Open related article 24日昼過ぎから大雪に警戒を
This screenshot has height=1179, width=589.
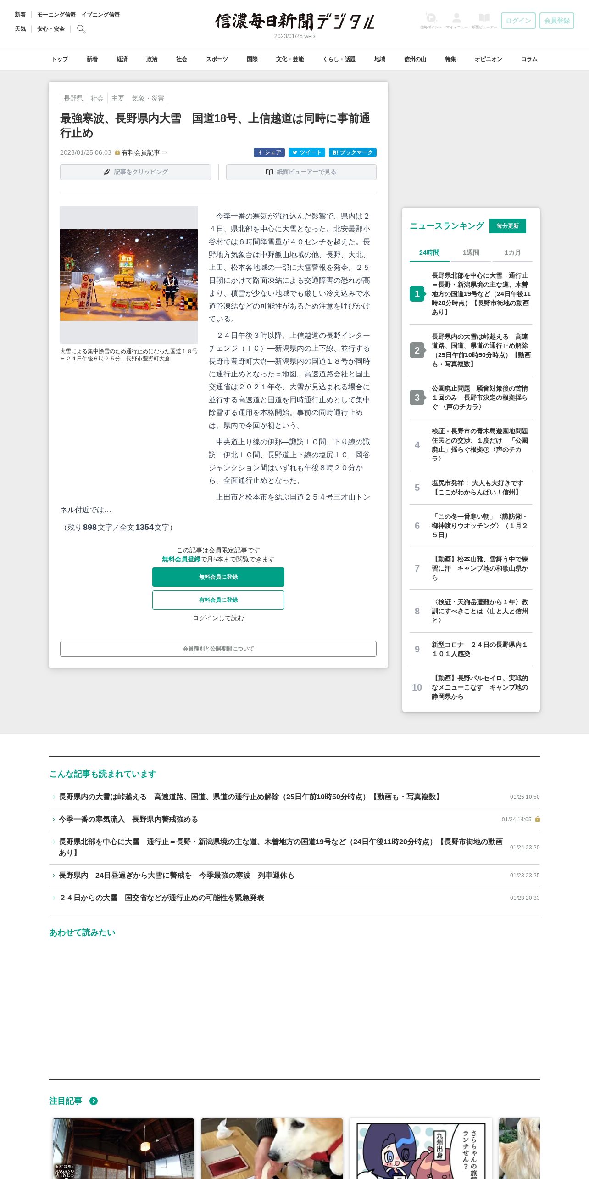(x=177, y=875)
